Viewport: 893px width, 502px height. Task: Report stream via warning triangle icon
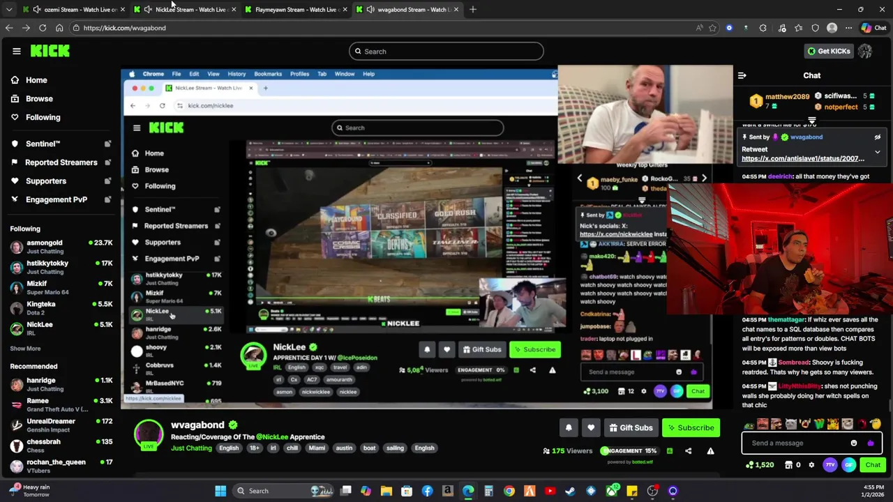[x=710, y=451]
